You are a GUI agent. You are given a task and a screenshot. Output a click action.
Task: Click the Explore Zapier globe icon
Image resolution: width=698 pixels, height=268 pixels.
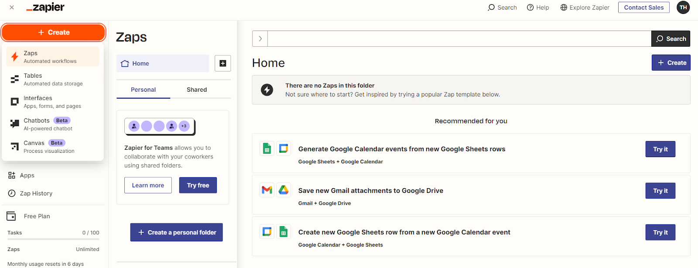coord(564,7)
